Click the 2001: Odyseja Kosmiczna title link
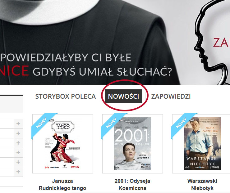The width and height of the screenshot is (230, 193). (132, 185)
